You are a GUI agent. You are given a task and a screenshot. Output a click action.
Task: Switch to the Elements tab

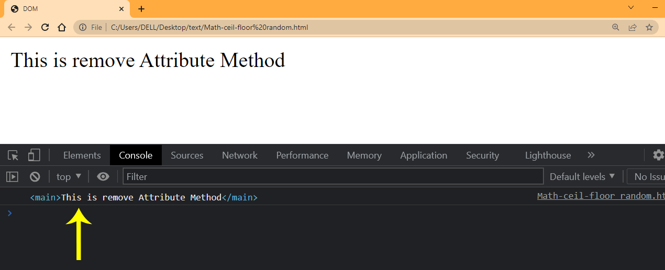pyautogui.click(x=82, y=155)
